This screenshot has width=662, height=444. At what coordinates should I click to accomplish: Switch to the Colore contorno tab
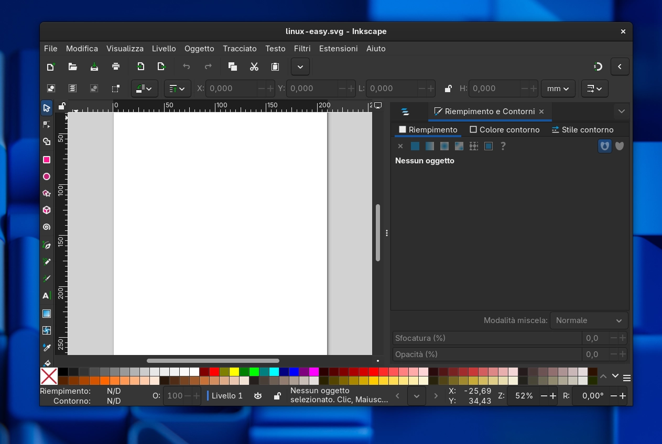click(x=505, y=129)
